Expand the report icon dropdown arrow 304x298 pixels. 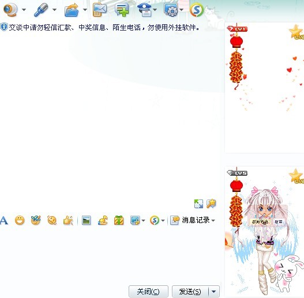coord(155,9)
